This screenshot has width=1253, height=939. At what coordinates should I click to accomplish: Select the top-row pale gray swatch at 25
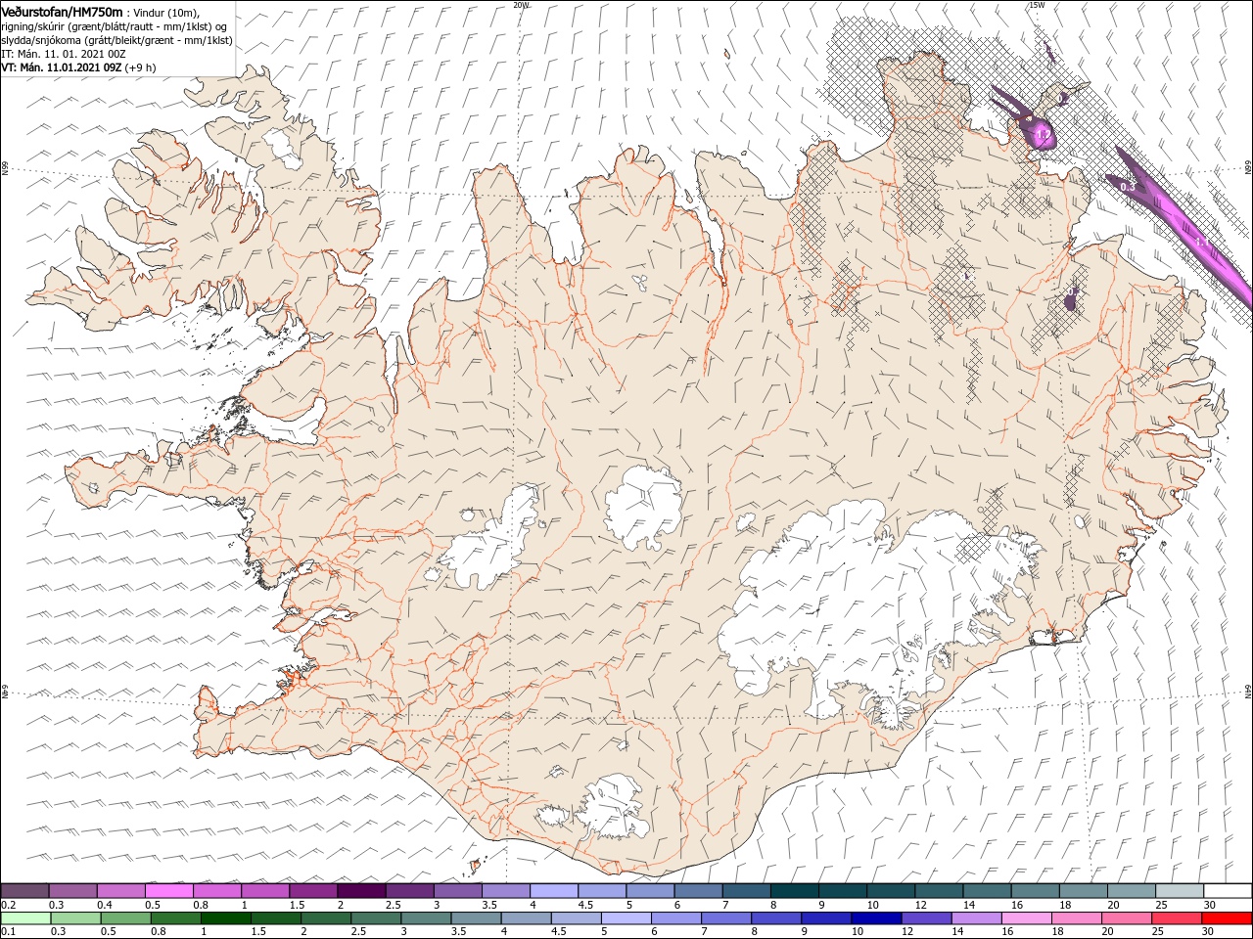pos(1181,890)
